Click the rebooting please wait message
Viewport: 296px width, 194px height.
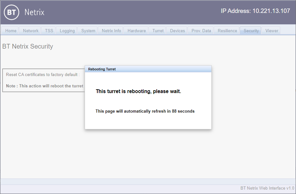coord(138,91)
